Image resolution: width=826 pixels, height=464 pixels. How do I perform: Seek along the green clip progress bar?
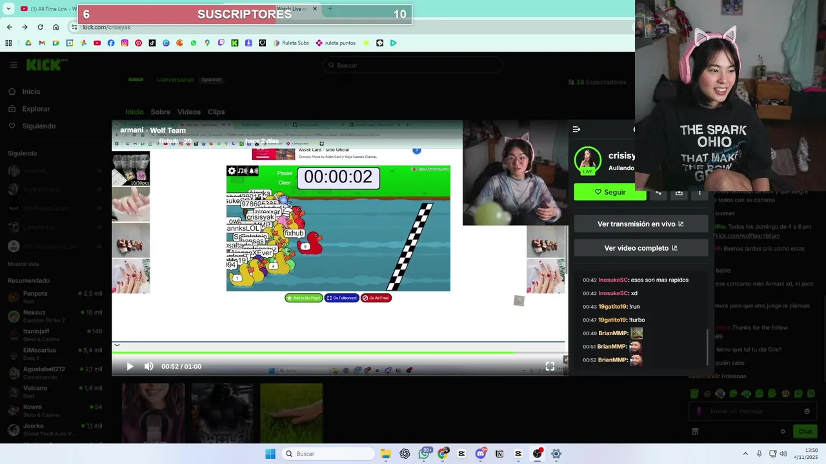pyautogui.click(x=339, y=353)
